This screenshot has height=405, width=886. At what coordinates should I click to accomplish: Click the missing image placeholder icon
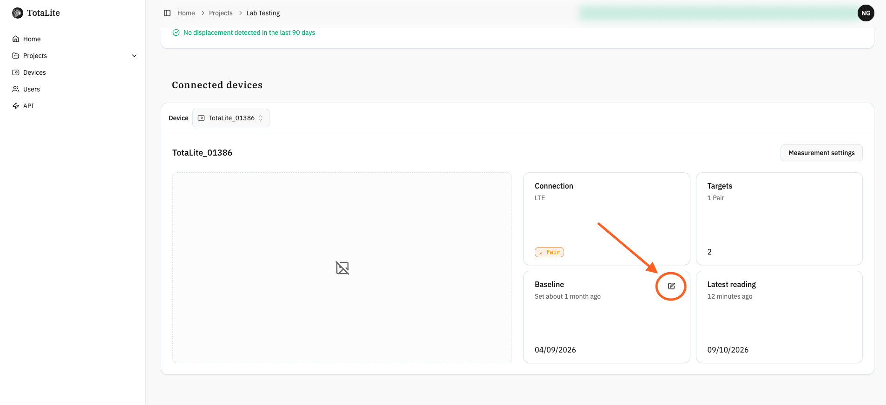click(342, 268)
